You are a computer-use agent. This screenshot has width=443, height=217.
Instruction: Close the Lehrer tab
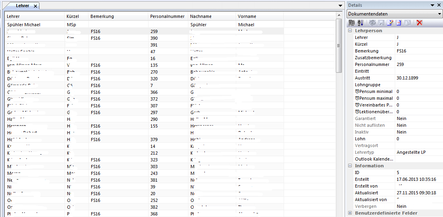pos(35,6)
